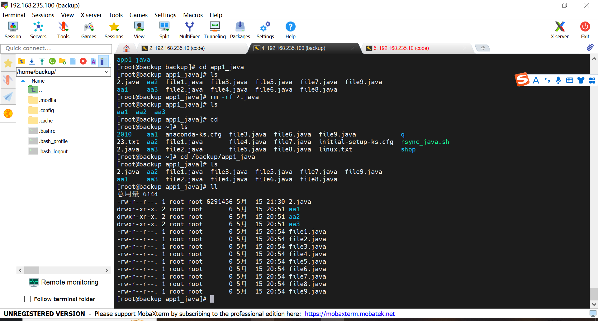Open the Session toolbar button
The height and width of the screenshot is (321, 598).
13,30
